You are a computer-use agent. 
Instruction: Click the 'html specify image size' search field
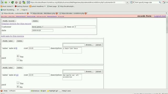click(146, 2)
